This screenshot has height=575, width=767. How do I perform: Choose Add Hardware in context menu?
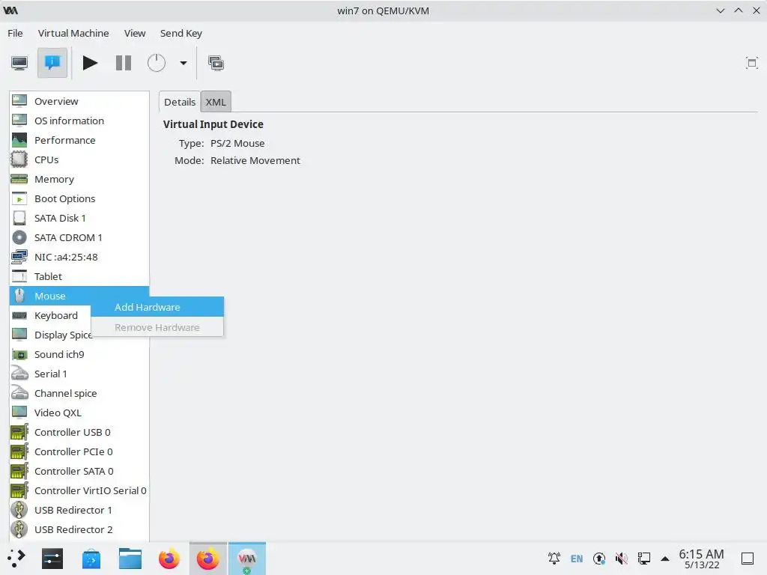(157, 307)
